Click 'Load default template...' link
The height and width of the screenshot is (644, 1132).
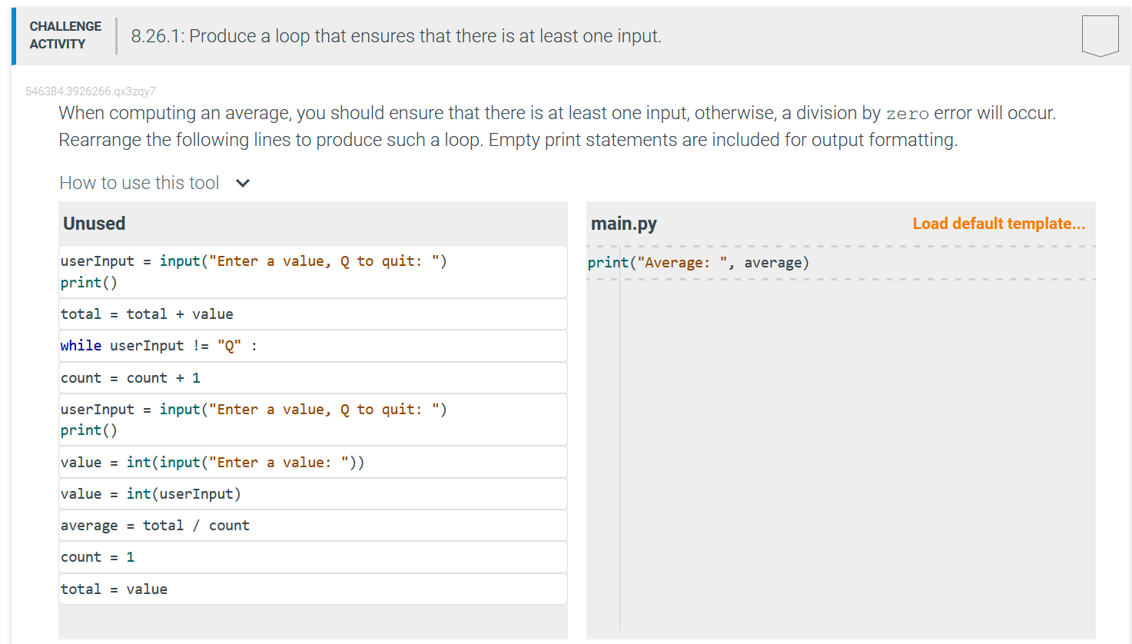[x=998, y=223]
